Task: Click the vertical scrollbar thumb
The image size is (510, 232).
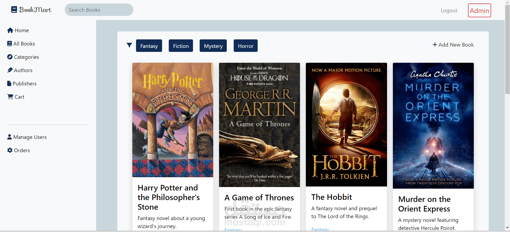Action: (x=507, y=49)
